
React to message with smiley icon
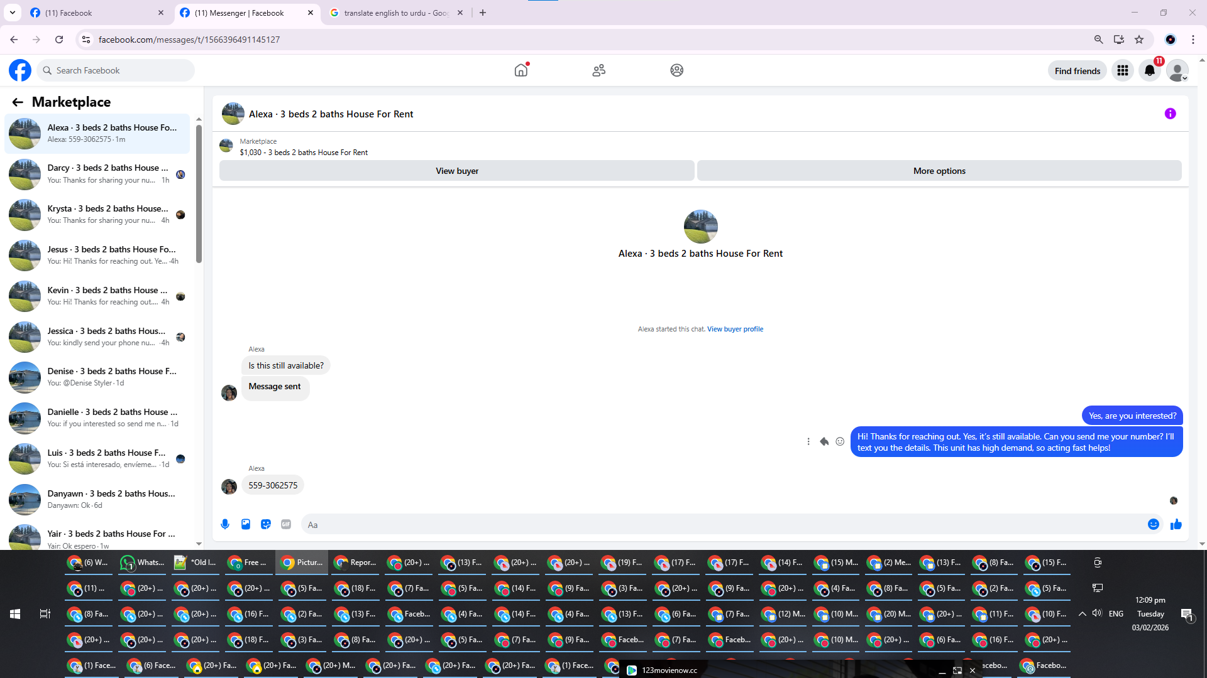(840, 441)
